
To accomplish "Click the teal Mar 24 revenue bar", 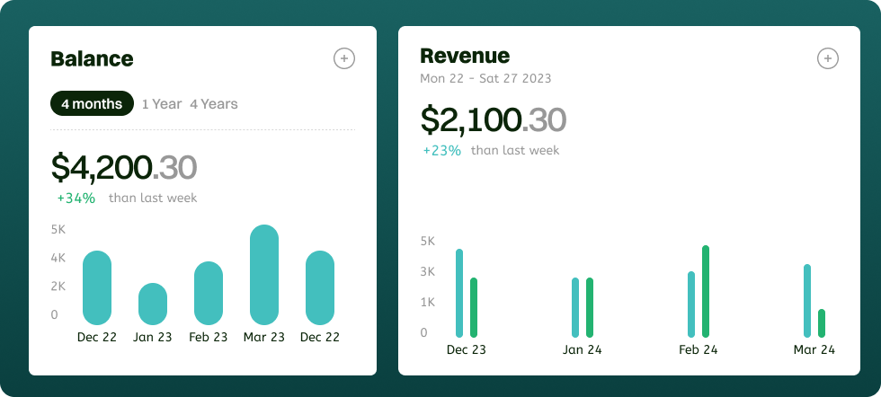I will [x=807, y=301].
